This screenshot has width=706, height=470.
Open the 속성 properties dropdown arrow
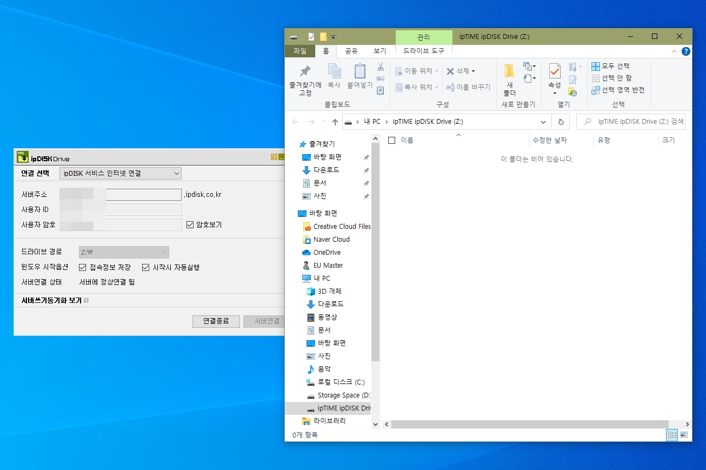tap(555, 94)
